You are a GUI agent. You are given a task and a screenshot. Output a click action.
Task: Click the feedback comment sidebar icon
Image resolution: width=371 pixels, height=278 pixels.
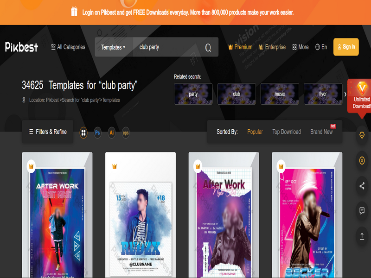pyautogui.click(x=362, y=211)
